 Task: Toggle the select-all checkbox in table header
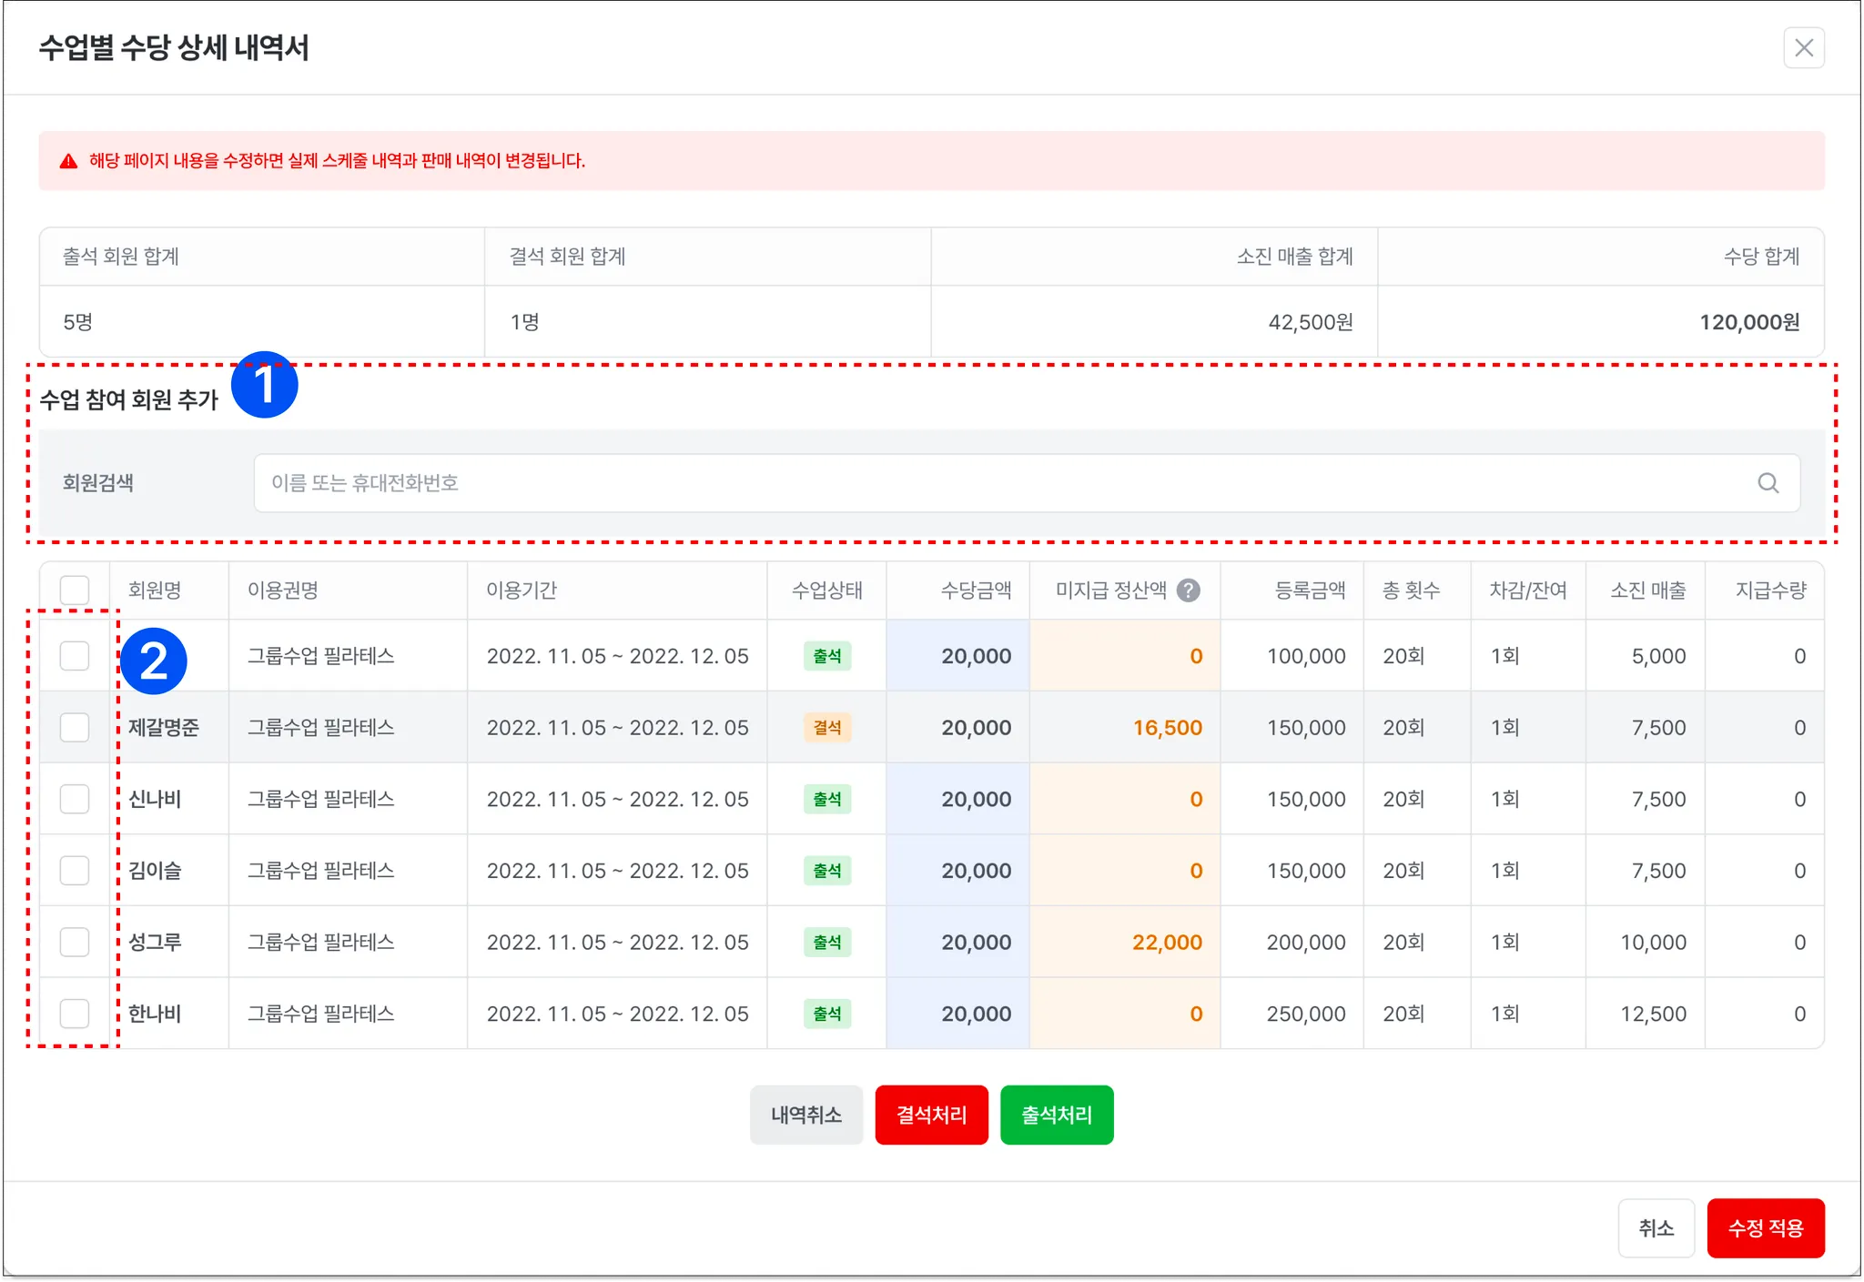pyautogui.click(x=75, y=591)
